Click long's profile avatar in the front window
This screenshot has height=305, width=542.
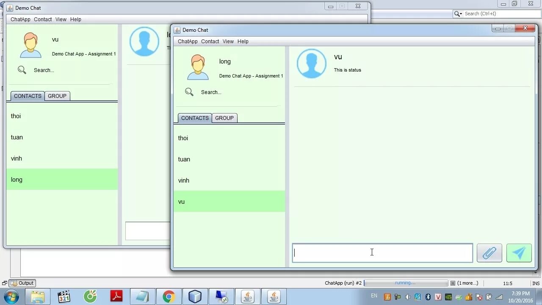tap(198, 67)
